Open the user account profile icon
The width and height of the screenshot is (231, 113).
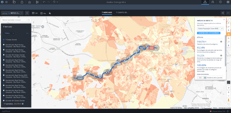2,2
